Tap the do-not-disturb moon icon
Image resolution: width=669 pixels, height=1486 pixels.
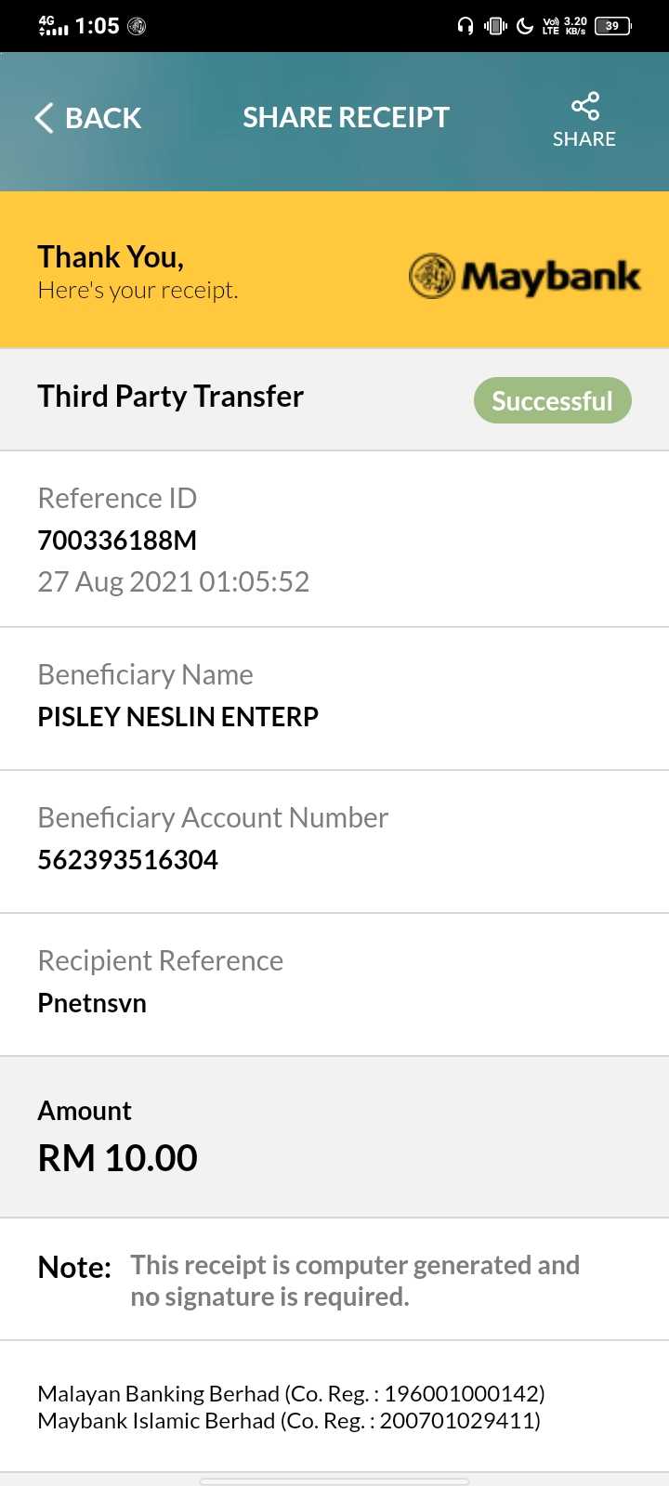(x=525, y=26)
